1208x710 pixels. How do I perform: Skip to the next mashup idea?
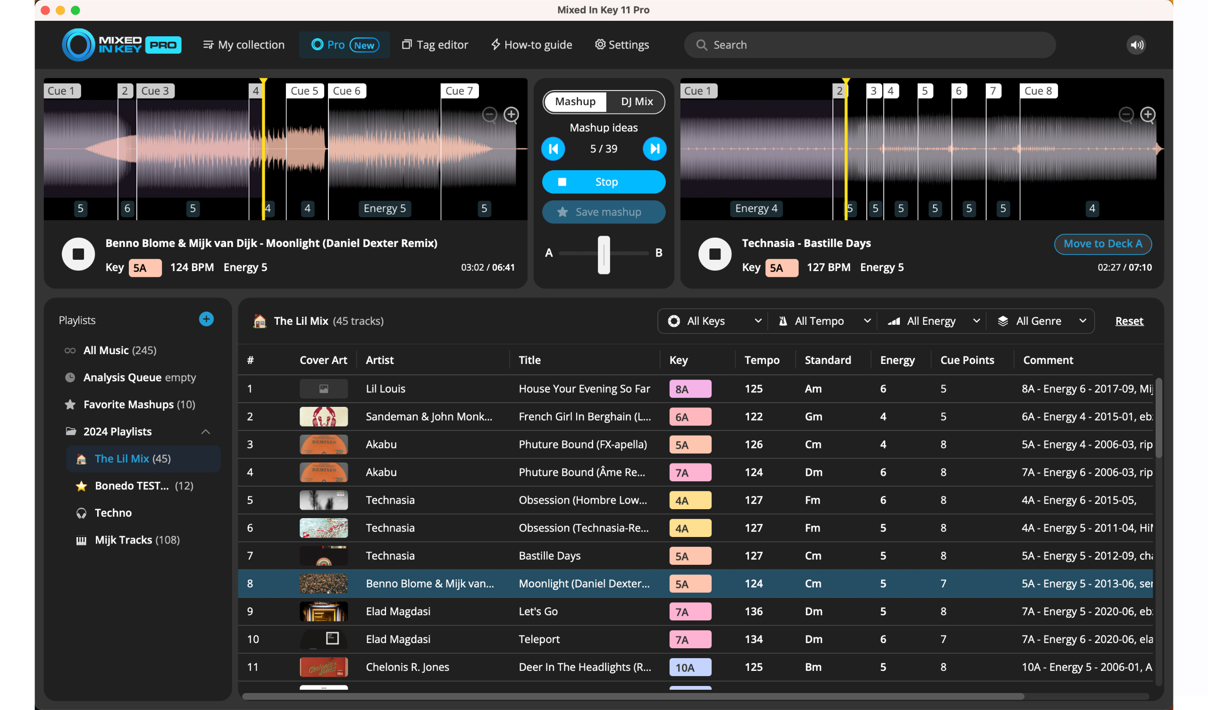coord(654,149)
